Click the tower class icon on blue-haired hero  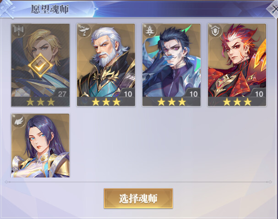[x=150, y=31]
